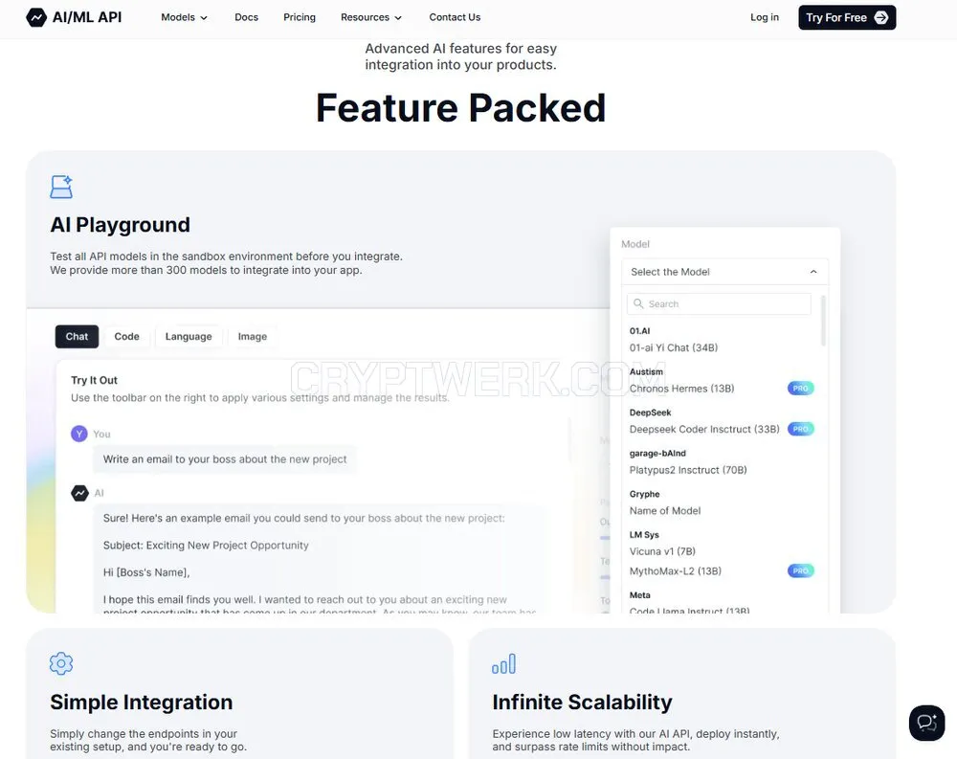Click the arrow icon in Try For Free
This screenshot has height=759, width=957.
(880, 18)
